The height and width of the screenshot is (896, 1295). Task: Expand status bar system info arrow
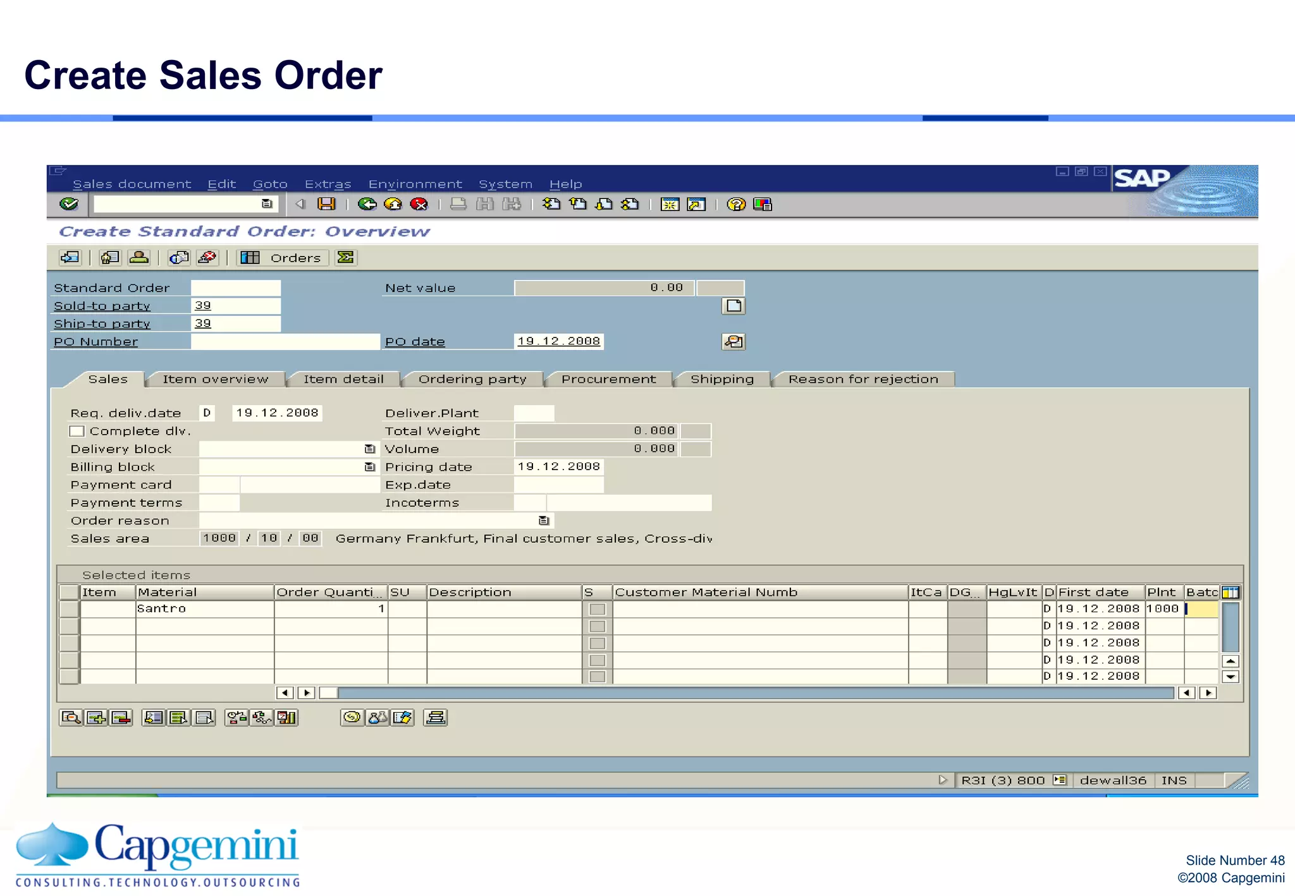[x=943, y=780]
